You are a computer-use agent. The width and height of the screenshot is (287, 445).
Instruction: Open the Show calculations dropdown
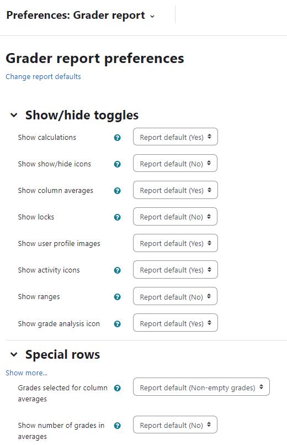click(176, 137)
